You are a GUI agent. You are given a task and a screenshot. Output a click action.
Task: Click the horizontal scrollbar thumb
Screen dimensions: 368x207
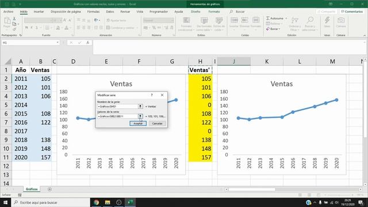pyautogui.click(x=252, y=189)
